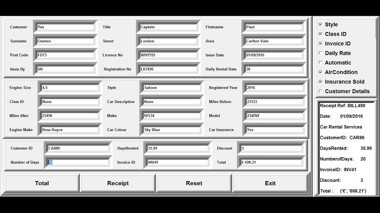Click receipt line Receipt Ref: BILL490
Screen dimensions: 380x213
[343, 106]
